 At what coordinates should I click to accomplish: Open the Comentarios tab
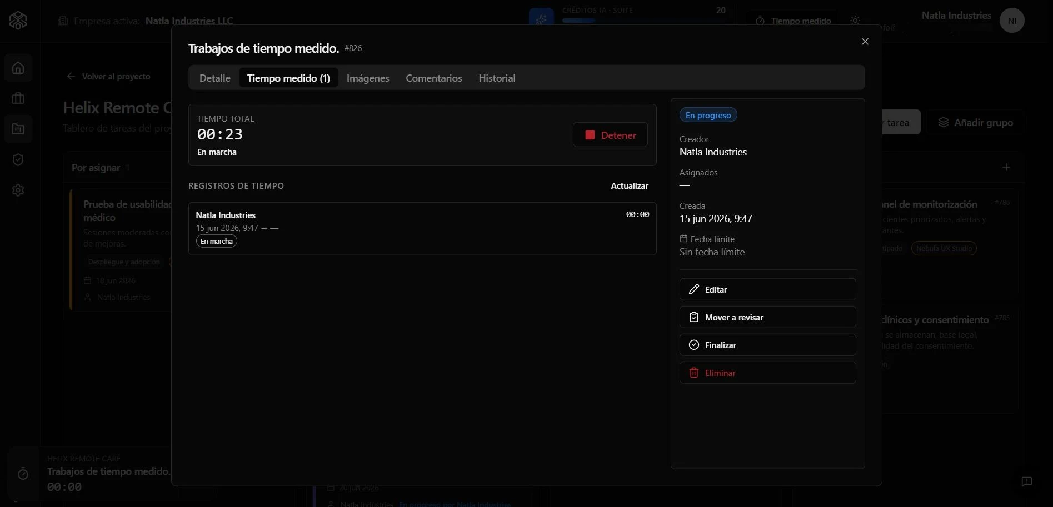433,78
